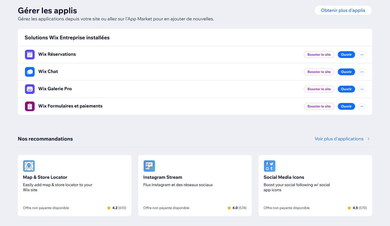The height and width of the screenshot is (226, 390).
Task: Click Map & Store Locator's Offre non payante disponible text
Action: (46, 208)
